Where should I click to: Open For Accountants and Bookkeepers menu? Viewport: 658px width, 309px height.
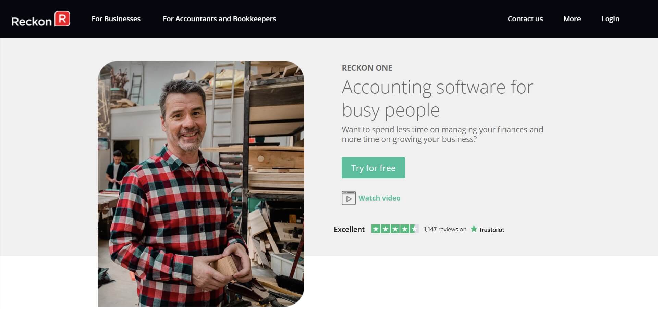[x=219, y=19]
